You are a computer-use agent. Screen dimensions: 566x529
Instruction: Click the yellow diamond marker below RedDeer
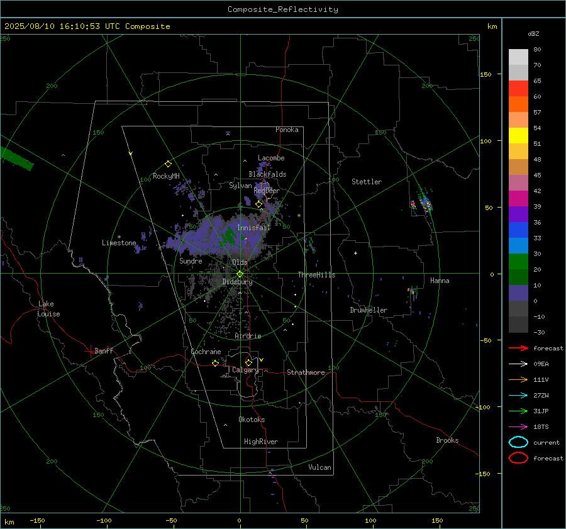pos(258,204)
